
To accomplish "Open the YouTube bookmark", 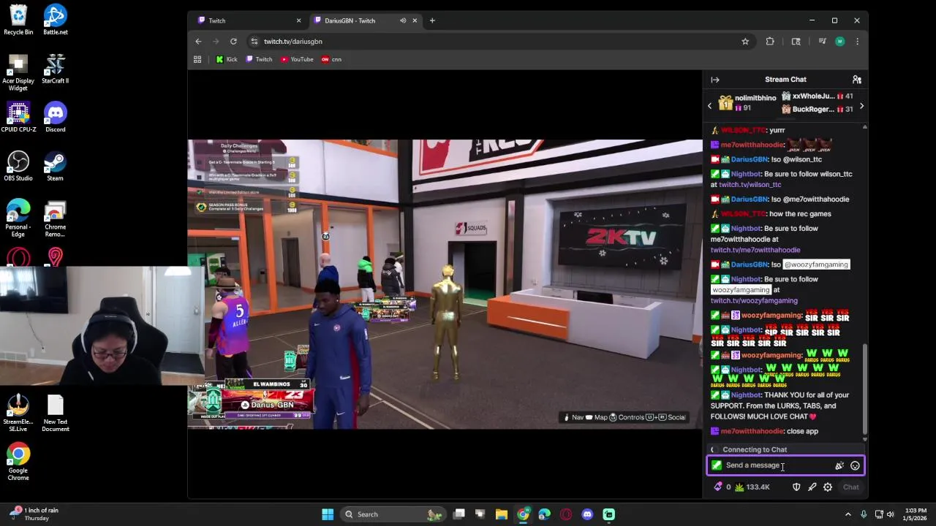I will pos(297,59).
